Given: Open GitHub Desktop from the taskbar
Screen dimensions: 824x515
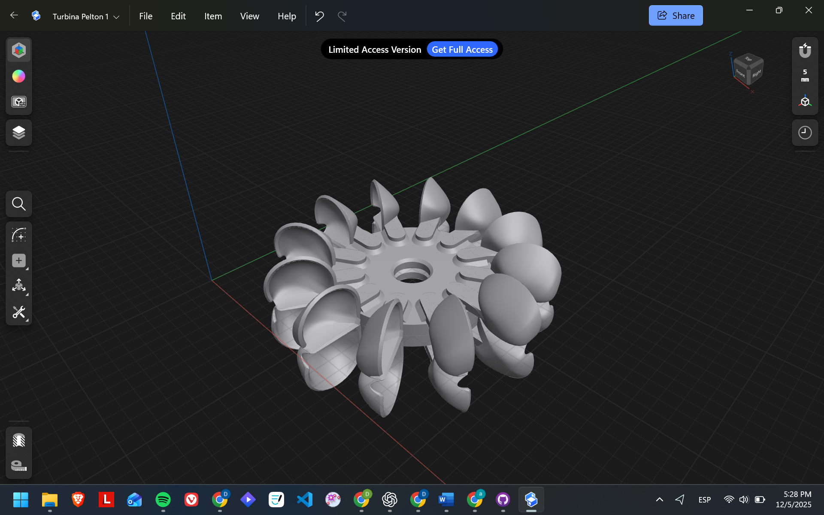Looking at the screenshot, I should click(x=503, y=500).
